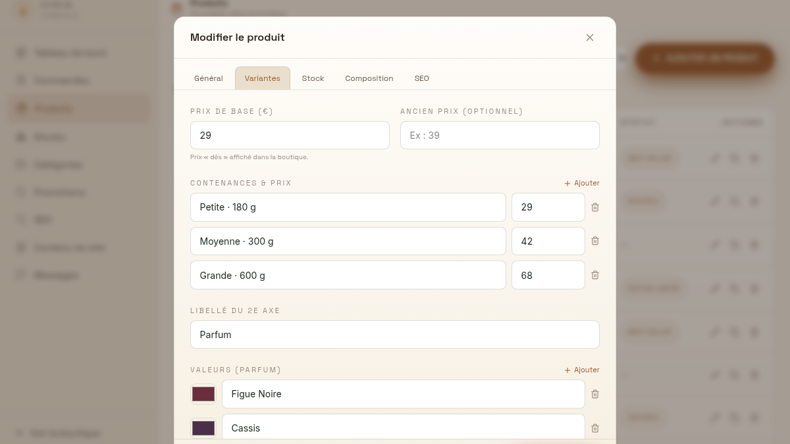Click the "Libellé du 2e axe" label
The height and width of the screenshot is (444, 790).
tap(235, 310)
